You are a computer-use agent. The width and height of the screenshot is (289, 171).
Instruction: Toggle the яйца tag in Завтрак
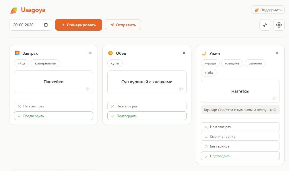22,63
